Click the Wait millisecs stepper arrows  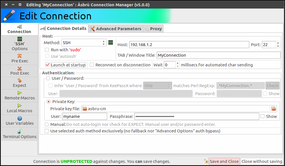[x=178, y=65]
